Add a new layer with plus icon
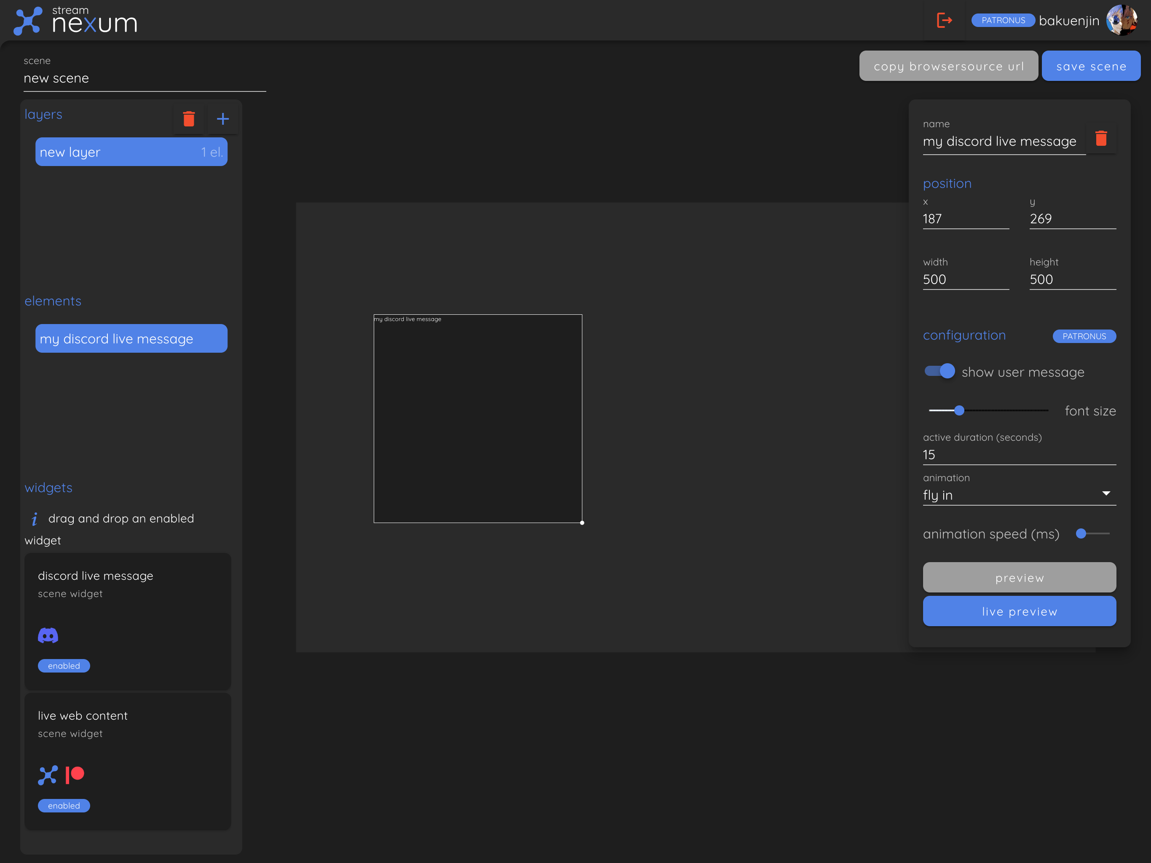Image resolution: width=1151 pixels, height=863 pixels. point(223,119)
